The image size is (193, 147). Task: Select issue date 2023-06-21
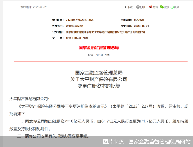click(142, 26)
